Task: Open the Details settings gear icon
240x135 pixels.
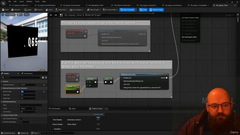Action: (46, 78)
